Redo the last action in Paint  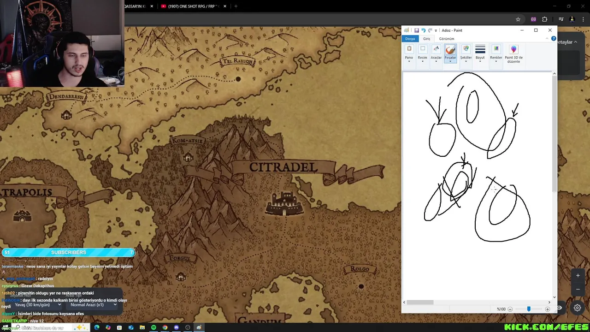(x=430, y=30)
